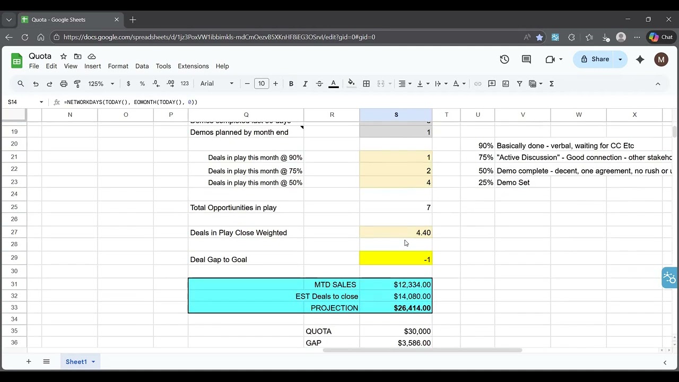
Task: Open the borders tool
Action: pyautogui.click(x=366, y=84)
